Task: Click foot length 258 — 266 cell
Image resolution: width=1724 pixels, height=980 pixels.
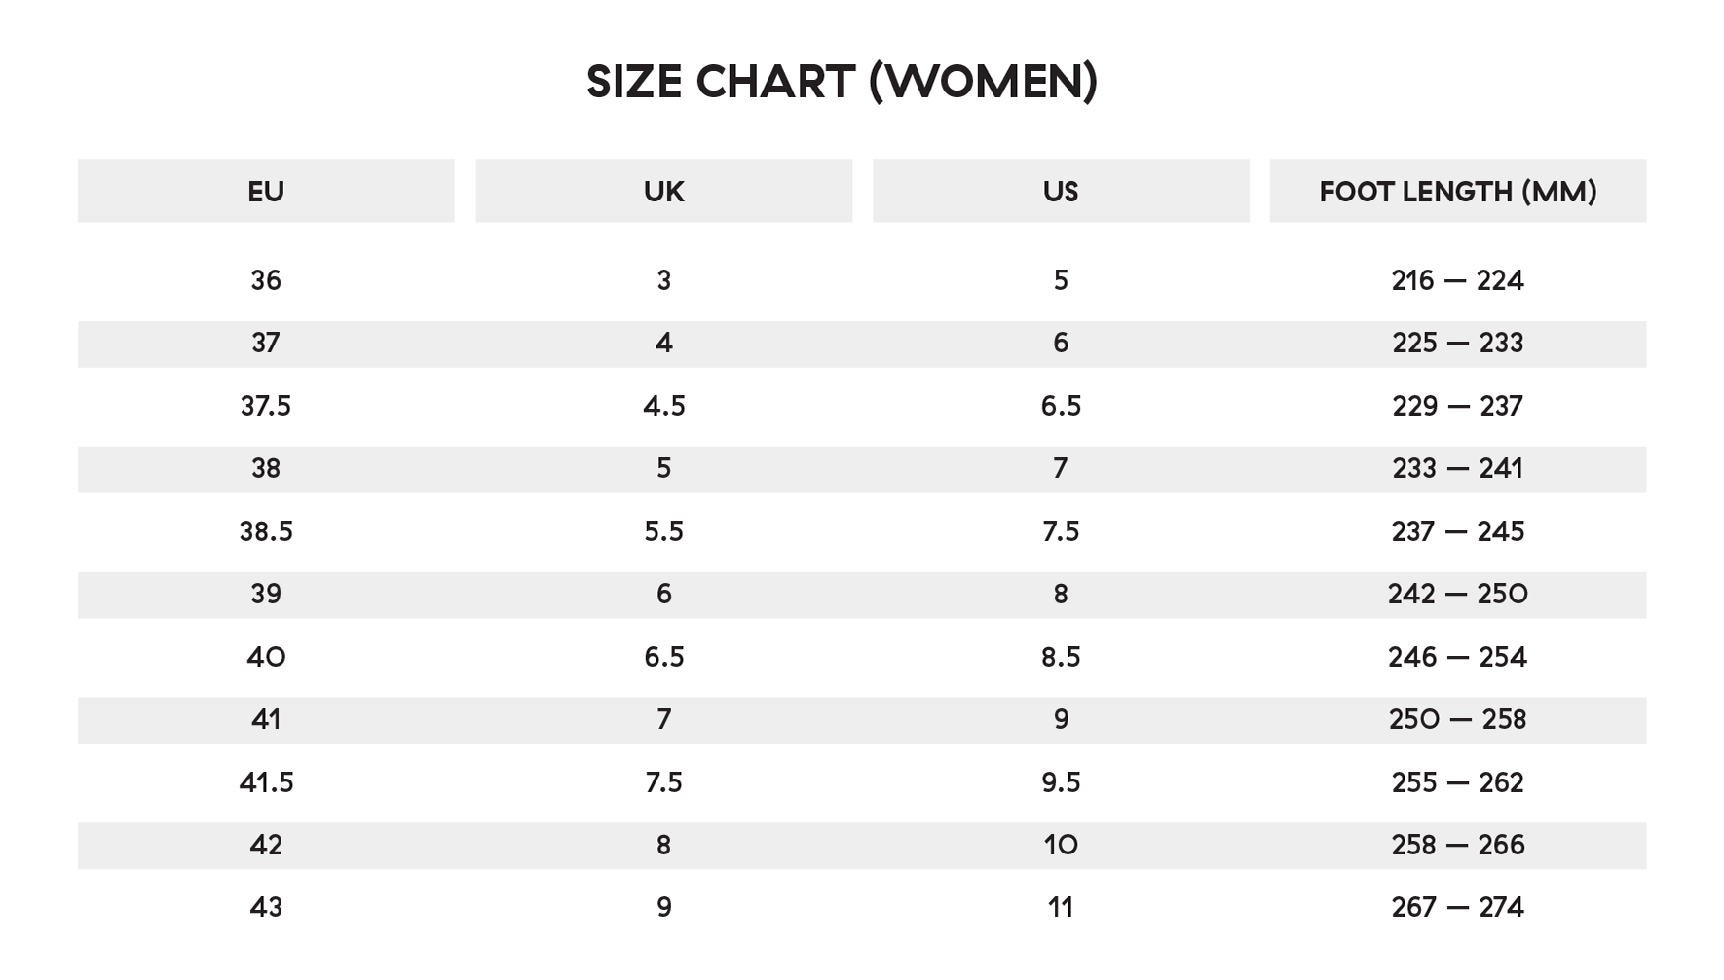Action: coord(1458,845)
